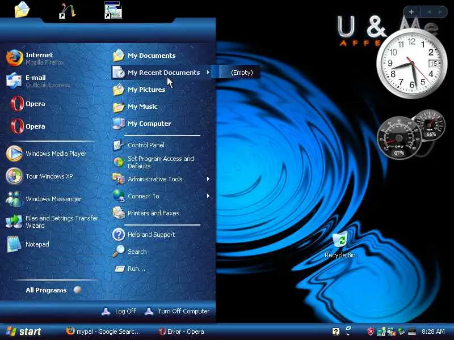Switch to mypal - Google Search taskbar item
The width and height of the screenshot is (454, 340).
point(103,331)
